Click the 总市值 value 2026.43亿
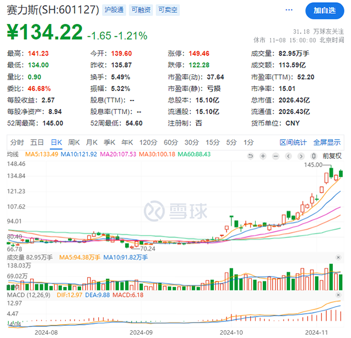 pyautogui.click(x=294, y=100)
